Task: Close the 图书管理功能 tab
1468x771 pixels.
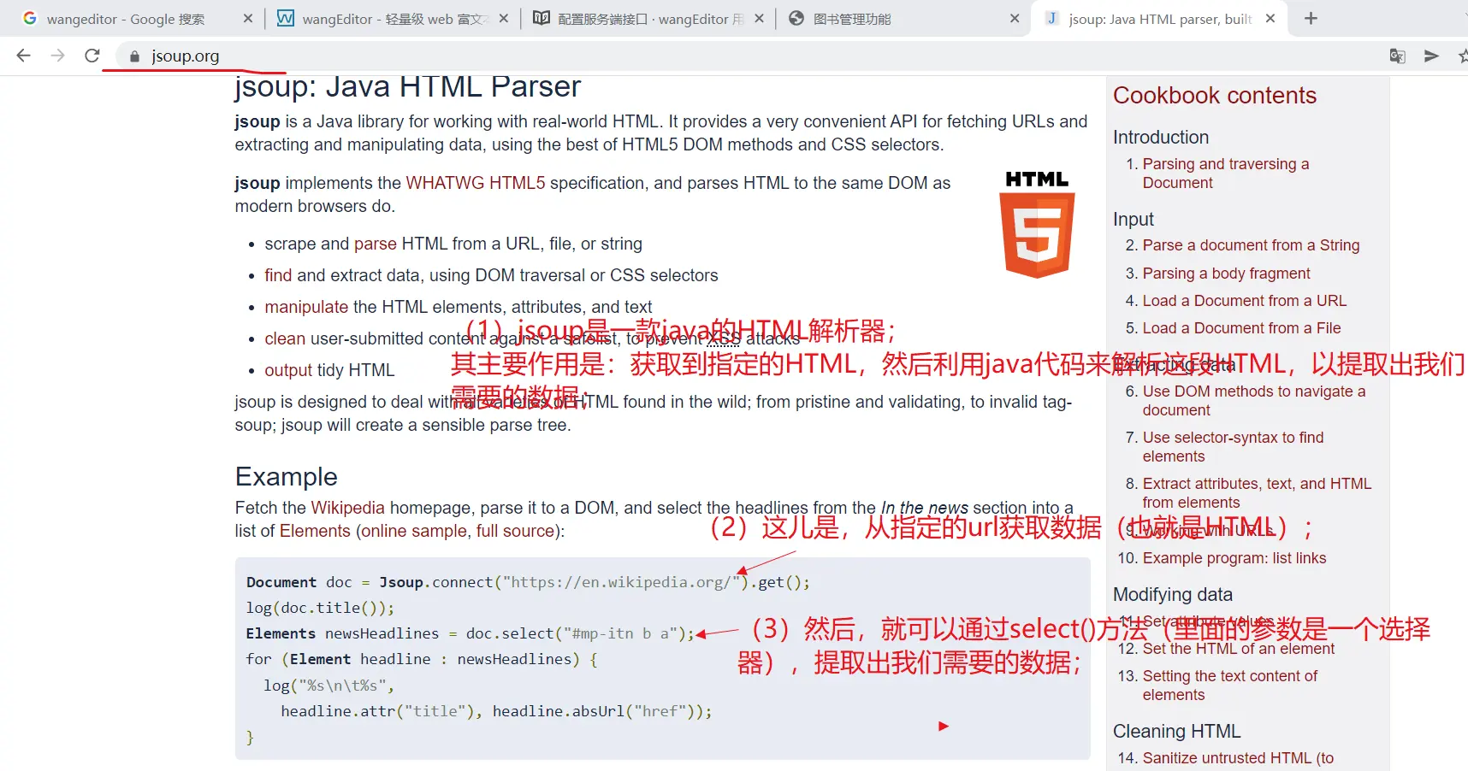Action: point(1015,18)
